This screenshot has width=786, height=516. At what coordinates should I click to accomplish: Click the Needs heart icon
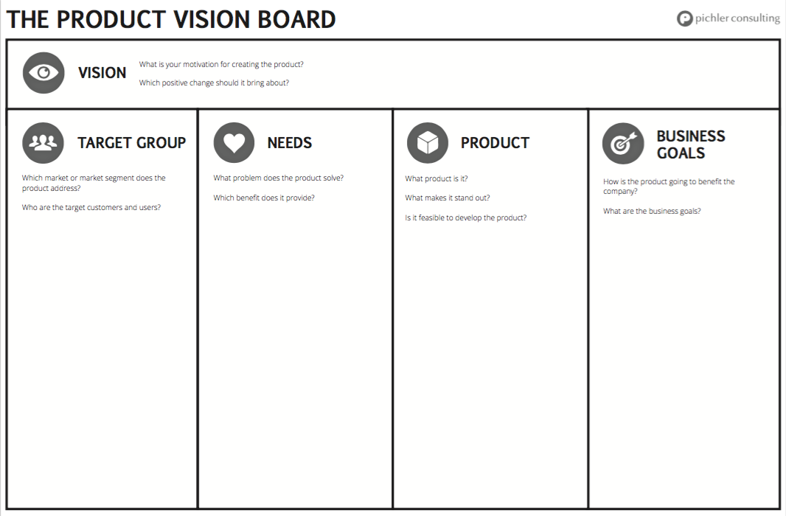coord(234,143)
